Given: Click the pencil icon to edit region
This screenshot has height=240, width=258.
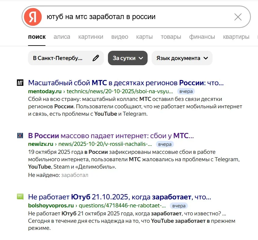Looking at the screenshot, I should tap(96, 58).
